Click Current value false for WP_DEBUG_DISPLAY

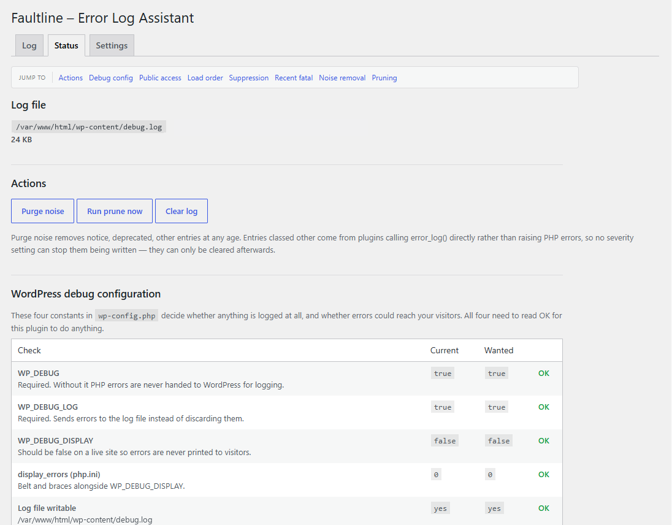pos(445,440)
